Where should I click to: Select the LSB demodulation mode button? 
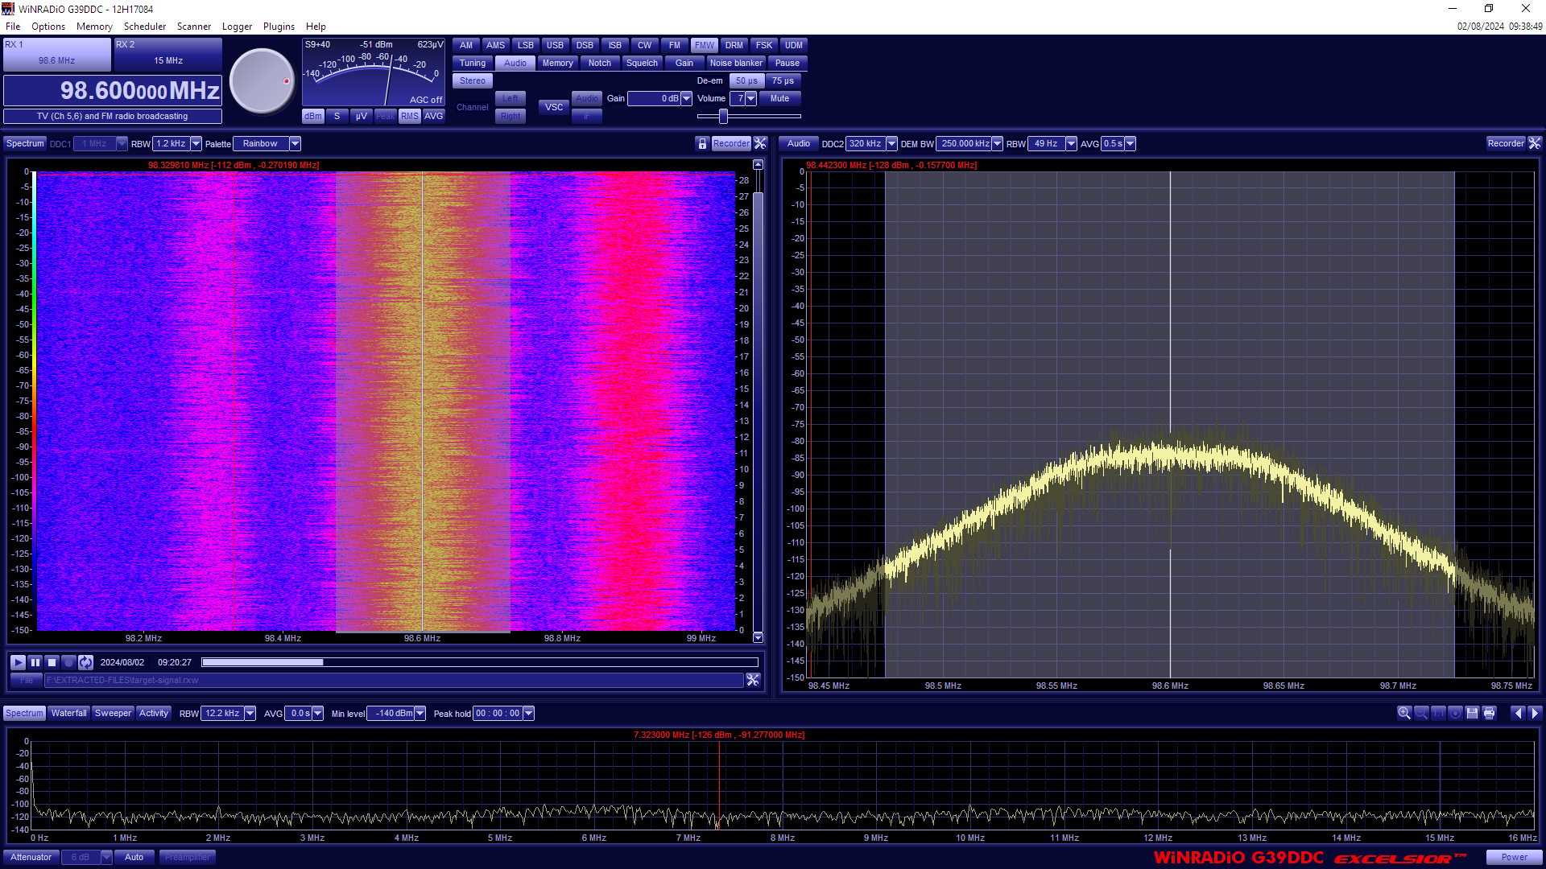point(525,45)
